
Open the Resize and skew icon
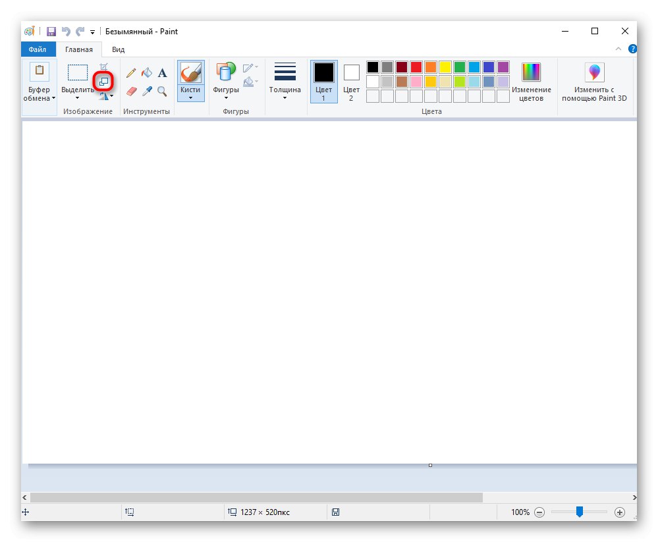pos(103,82)
